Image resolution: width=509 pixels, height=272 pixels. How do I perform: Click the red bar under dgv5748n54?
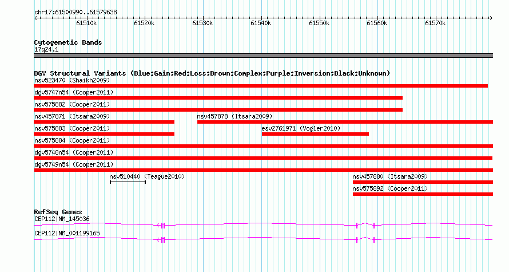click(x=263, y=158)
